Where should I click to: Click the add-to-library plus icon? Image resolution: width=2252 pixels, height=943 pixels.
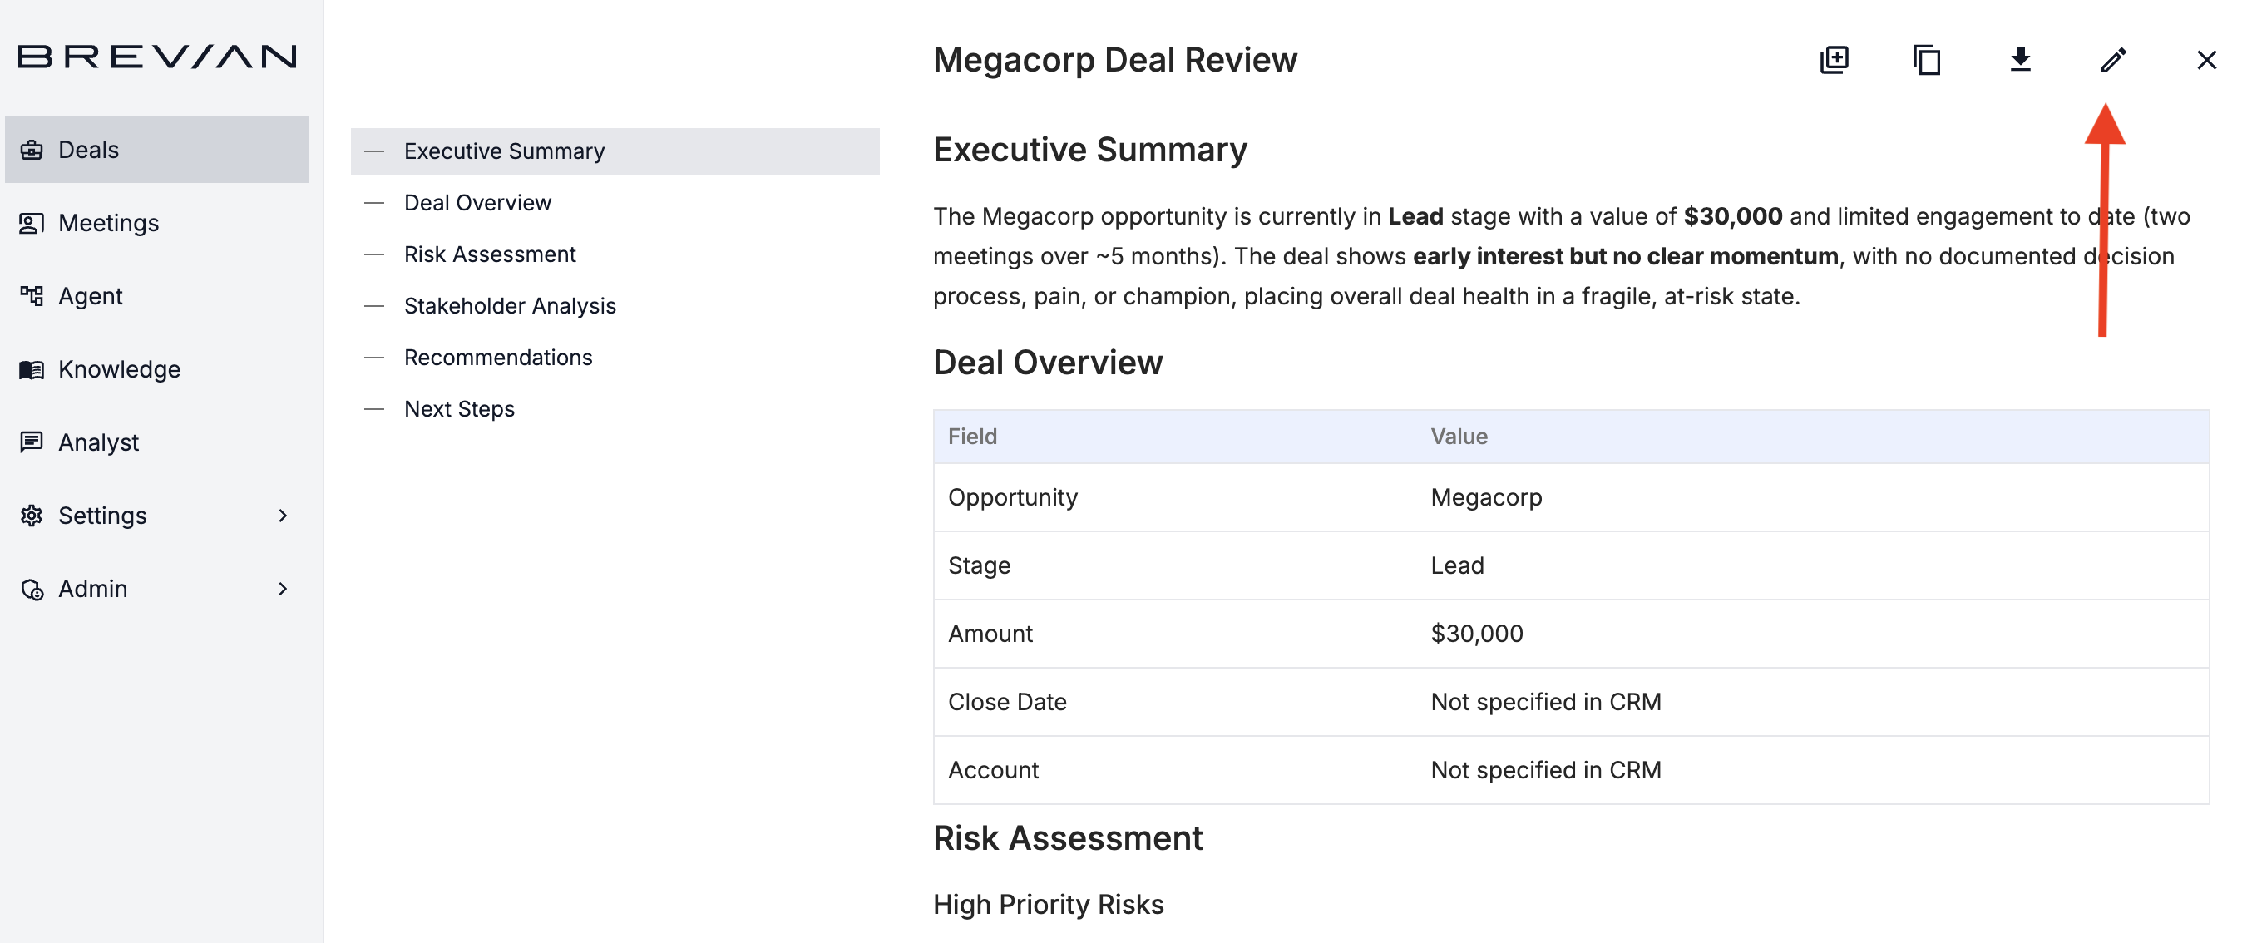click(1835, 61)
